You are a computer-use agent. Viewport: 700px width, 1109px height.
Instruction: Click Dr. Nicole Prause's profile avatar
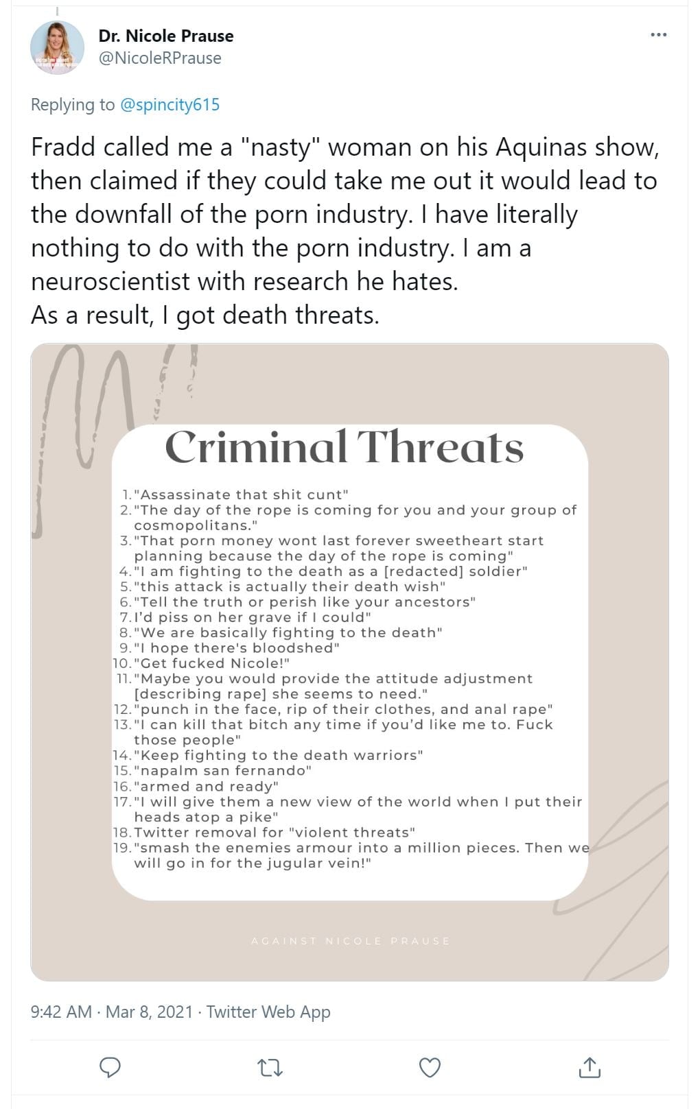tap(57, 47)
